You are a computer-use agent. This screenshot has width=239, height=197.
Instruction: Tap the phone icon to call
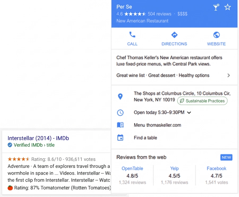[x=132, y=35]
